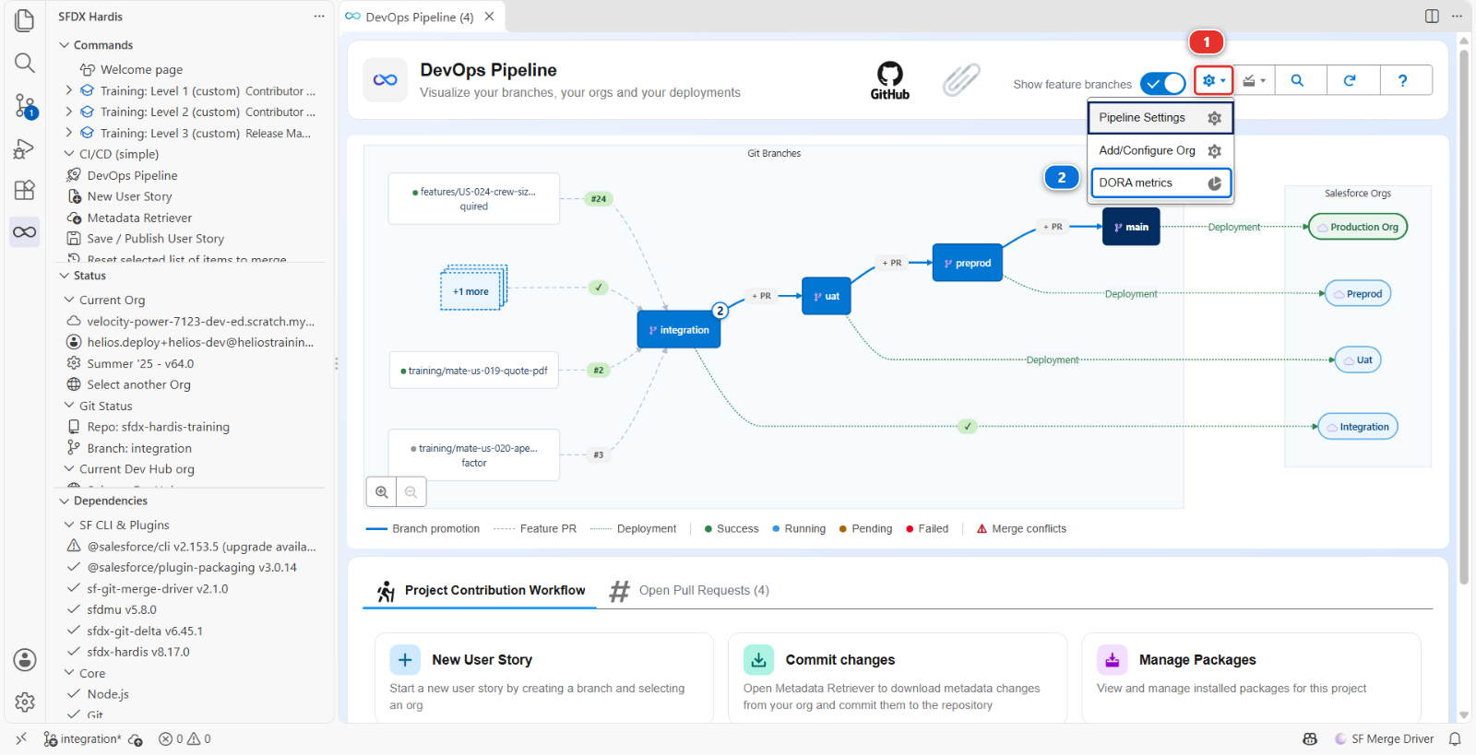The width and height of the screenshot is (1476, 755).
Task: Toggle Show feature branches switch
Action: tap(1162, 84)
